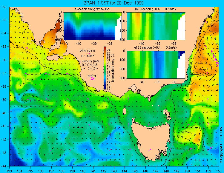Click colorbar tick label 15

click(x=109, y=79)
